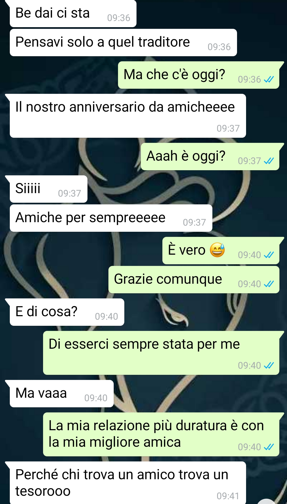The width and height of the screenshot is (287, 504).
Task: Tap read checkmarks on Grazie comunque message
Action: pyautogui.click(x=269, y=284)
